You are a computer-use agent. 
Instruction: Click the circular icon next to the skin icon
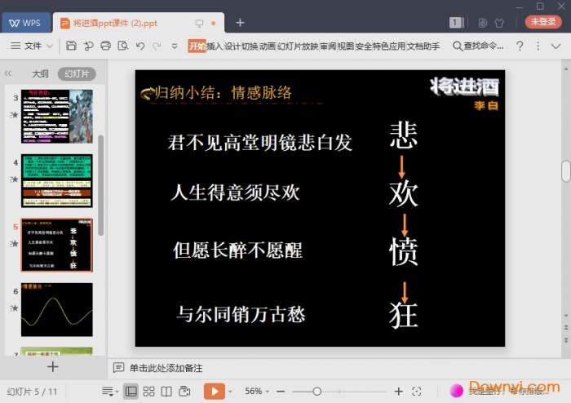click(x=483, y=23)
